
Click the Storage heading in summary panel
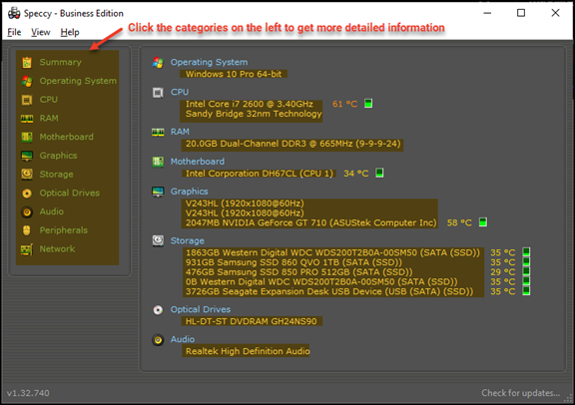pos(188,240)
